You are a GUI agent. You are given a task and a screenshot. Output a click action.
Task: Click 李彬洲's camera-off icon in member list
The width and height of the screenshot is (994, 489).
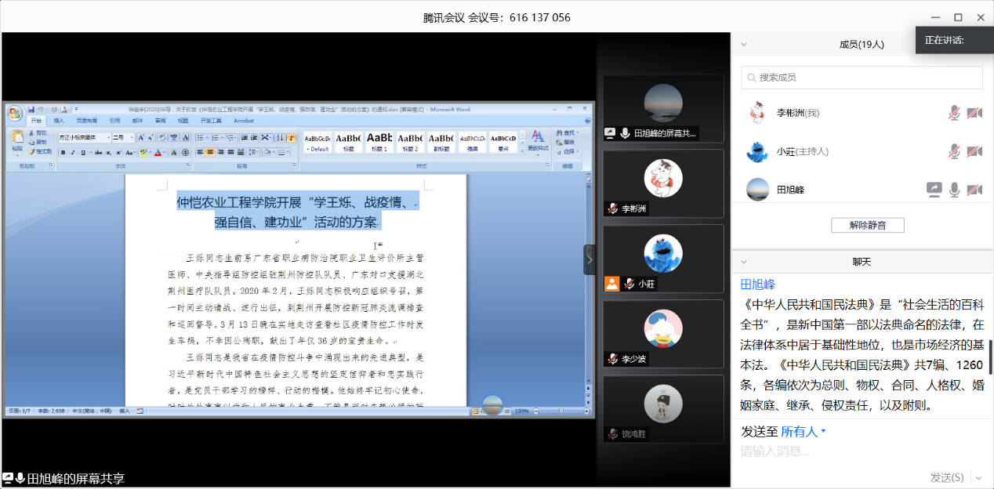point(974,113)
